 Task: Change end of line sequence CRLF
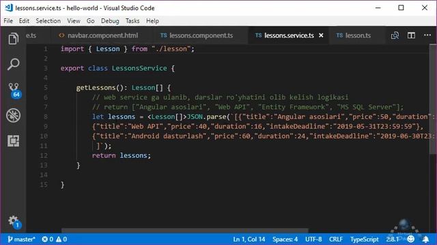(336, 239)
